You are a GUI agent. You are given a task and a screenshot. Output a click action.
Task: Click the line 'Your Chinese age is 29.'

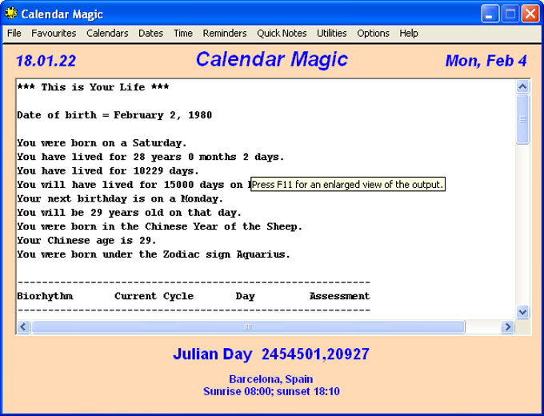86,240
